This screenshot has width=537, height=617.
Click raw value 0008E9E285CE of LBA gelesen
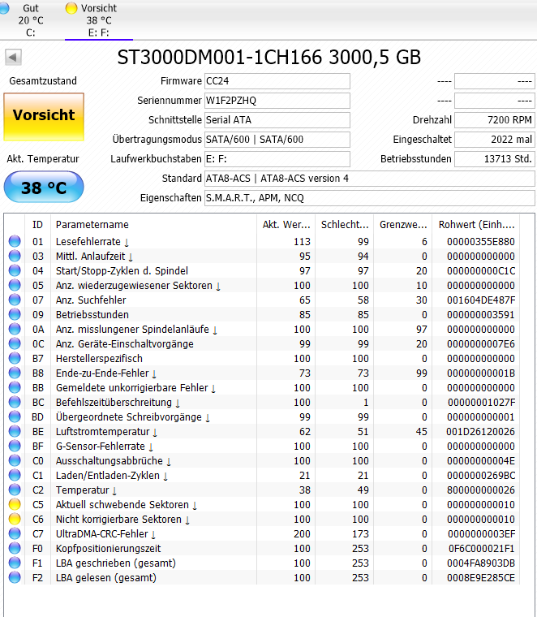click(481, 578)
